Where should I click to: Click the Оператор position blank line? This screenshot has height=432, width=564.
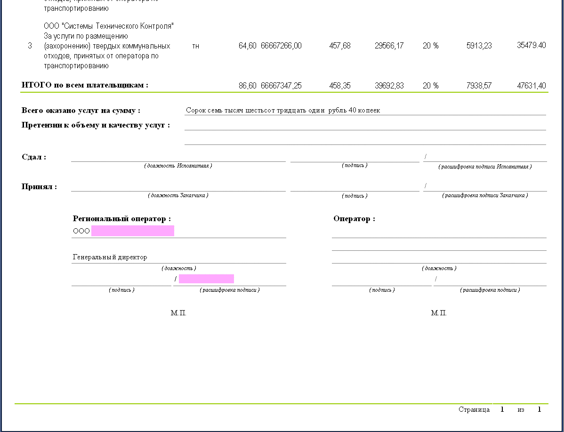(439, 259)
